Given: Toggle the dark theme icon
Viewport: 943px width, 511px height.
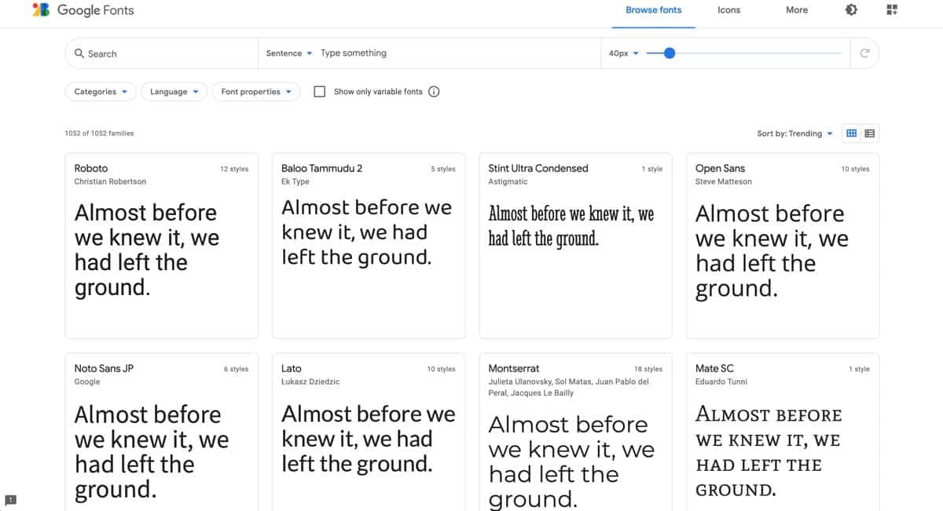Looking at the screenshot, I should tap(851, 10).
